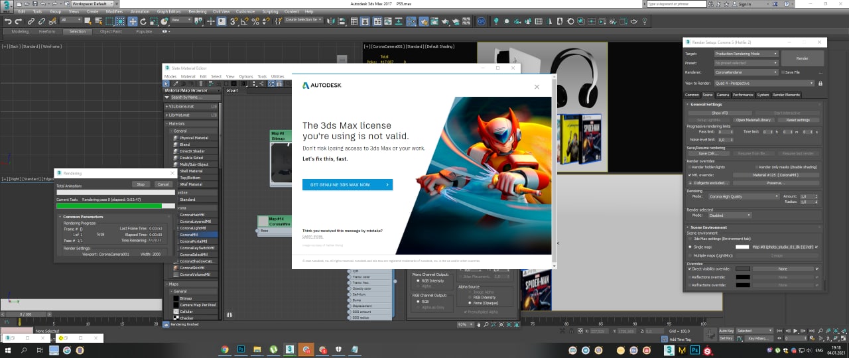Open Select by Name list
Image resolution: width=849 pixels, height=358 pixels.
tap(99, 21)
